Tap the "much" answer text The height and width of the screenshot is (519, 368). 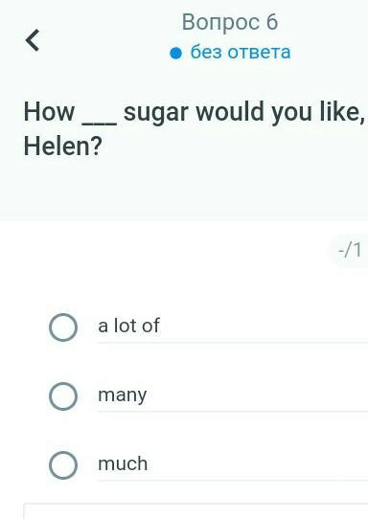coord(123,463)
